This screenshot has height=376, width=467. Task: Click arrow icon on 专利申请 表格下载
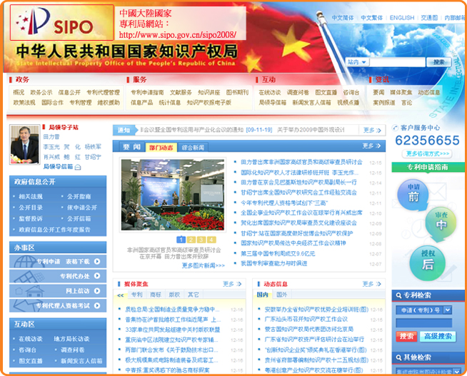[97, 261]
